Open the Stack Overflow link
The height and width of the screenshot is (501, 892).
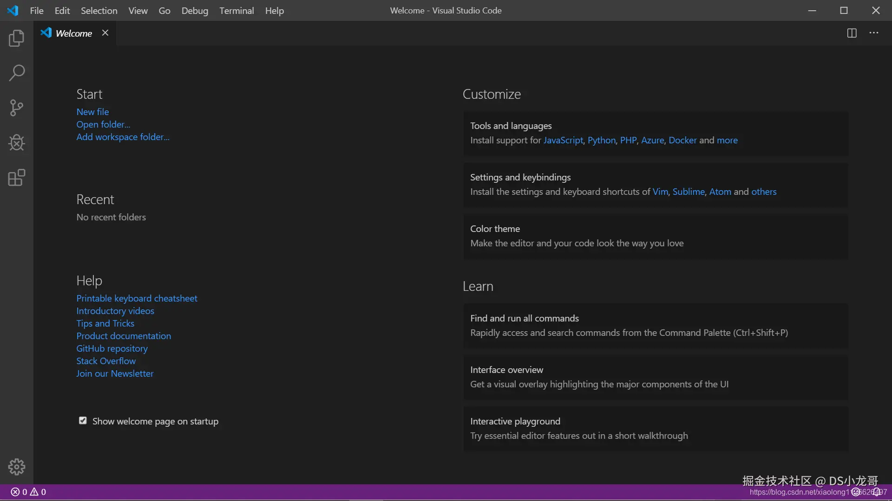[106, 361]
